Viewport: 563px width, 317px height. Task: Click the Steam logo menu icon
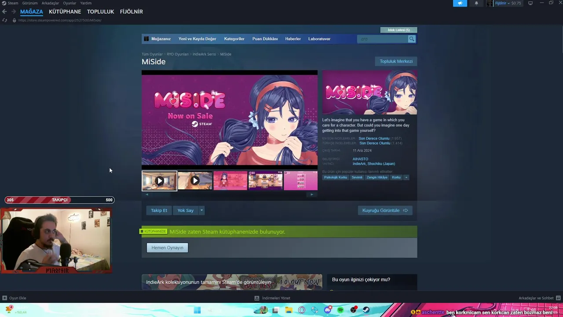point(4,3)
